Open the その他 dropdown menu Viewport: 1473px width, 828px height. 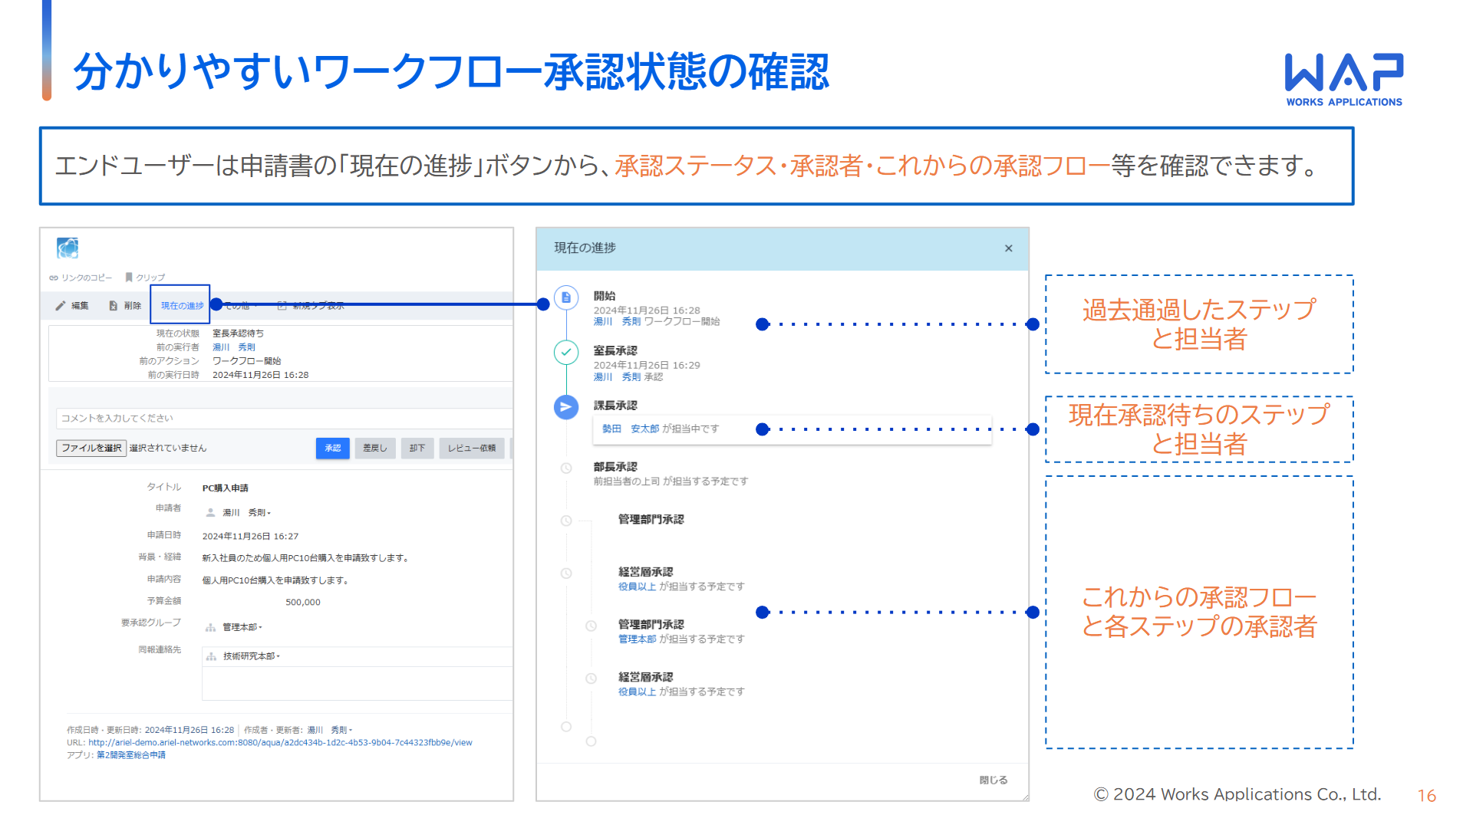(238, 306)
